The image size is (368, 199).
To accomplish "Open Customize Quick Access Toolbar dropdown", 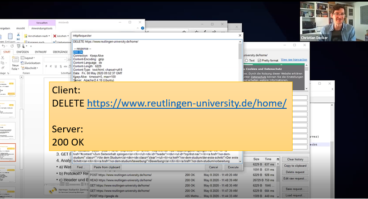I will (31, 46).
